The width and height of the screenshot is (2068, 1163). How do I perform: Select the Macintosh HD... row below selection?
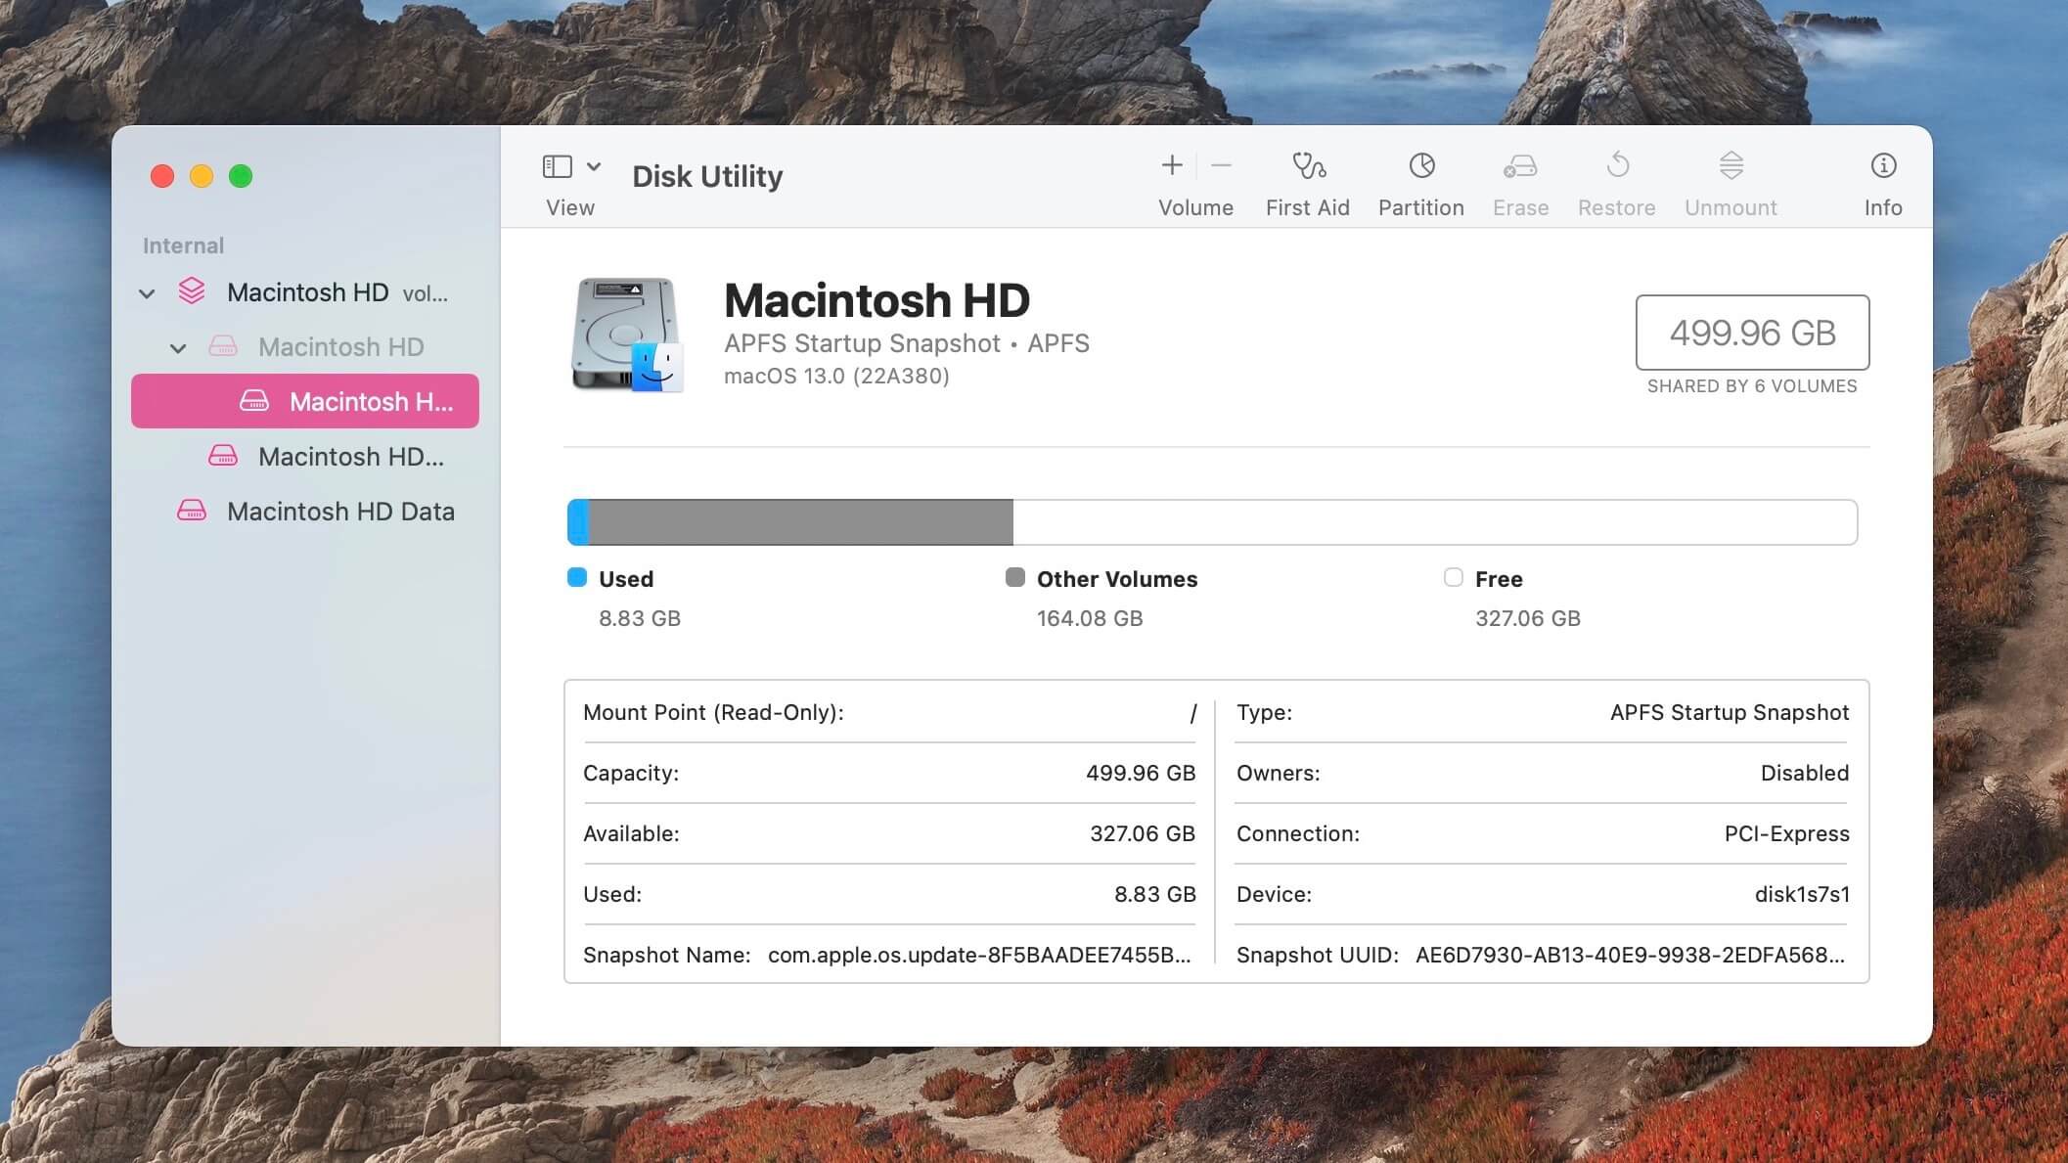(305, 457)
